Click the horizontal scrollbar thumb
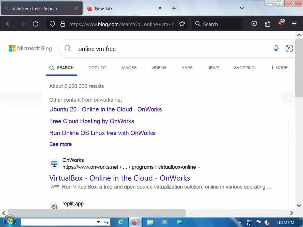Viewport: 303px width, 227px height. [x=97, y=213]
